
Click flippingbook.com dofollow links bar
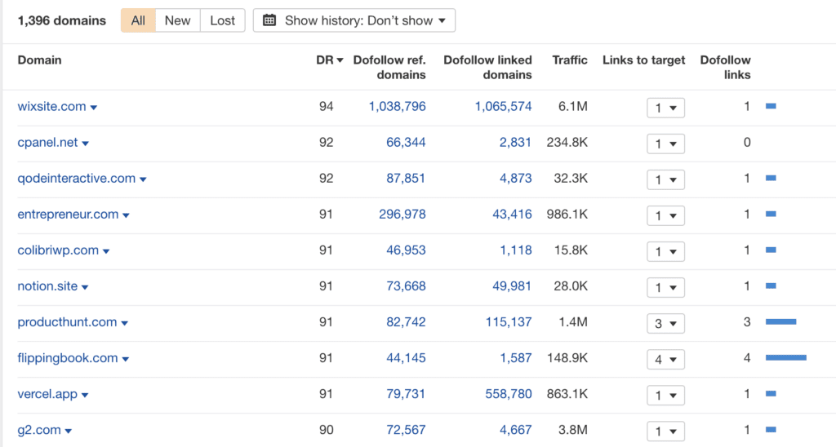[x=786, y=358]
